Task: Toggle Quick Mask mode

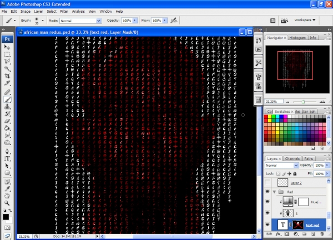Action: 7,228
